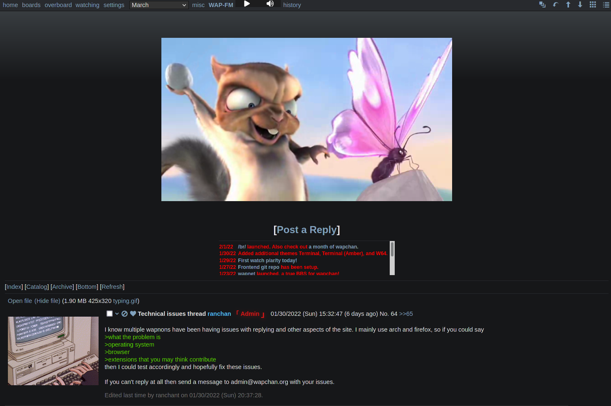Jump to bottom with down arrow icon
The image size is (611, 406).
pos(580,5)
